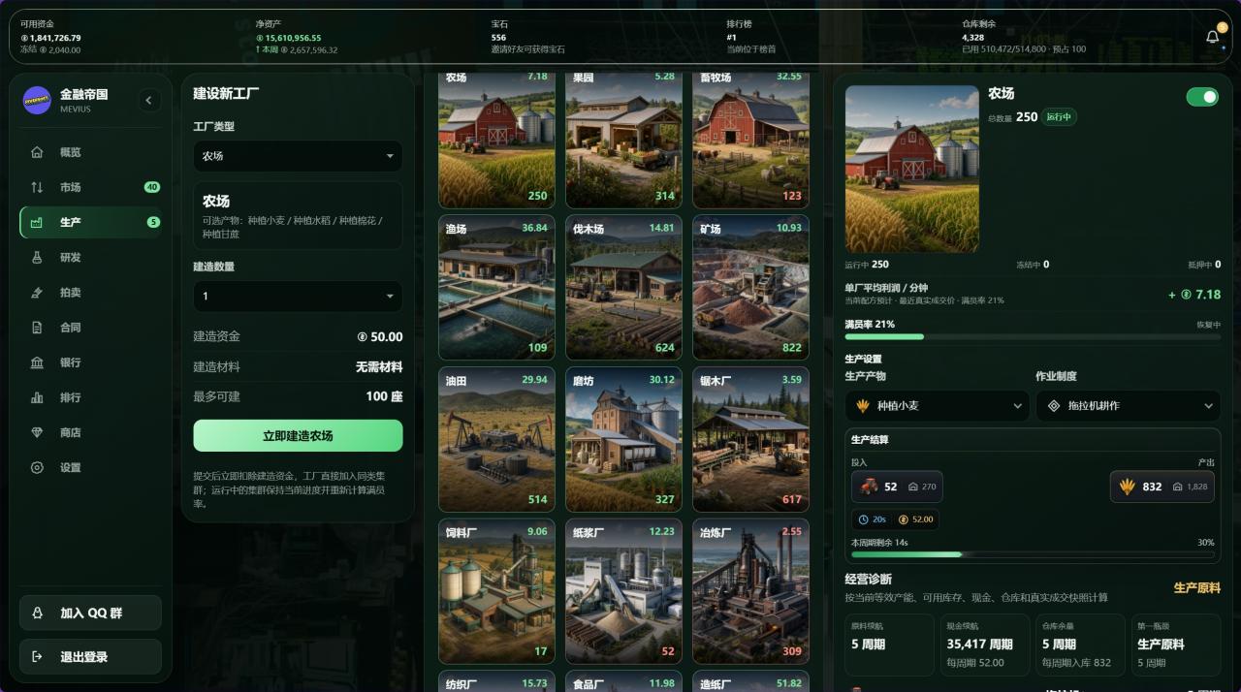Image resolution: width=1241 pixels, height=692 pixels.
Task: Toggle the 农场 running switch off
Action: [x=1202, y=97]
